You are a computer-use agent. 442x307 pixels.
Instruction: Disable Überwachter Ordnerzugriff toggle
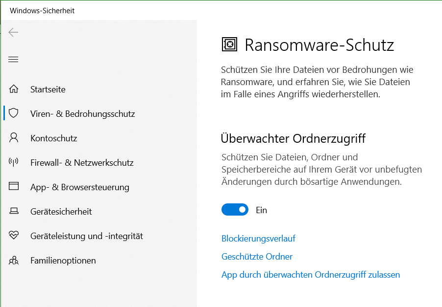[x=235, y=209]
